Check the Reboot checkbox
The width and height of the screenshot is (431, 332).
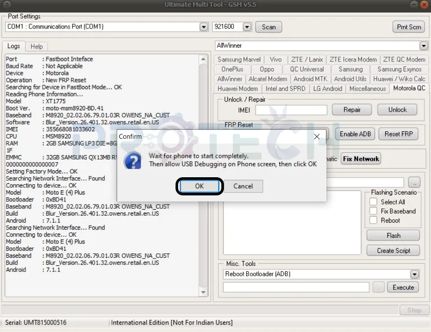[x=373, y=220]
